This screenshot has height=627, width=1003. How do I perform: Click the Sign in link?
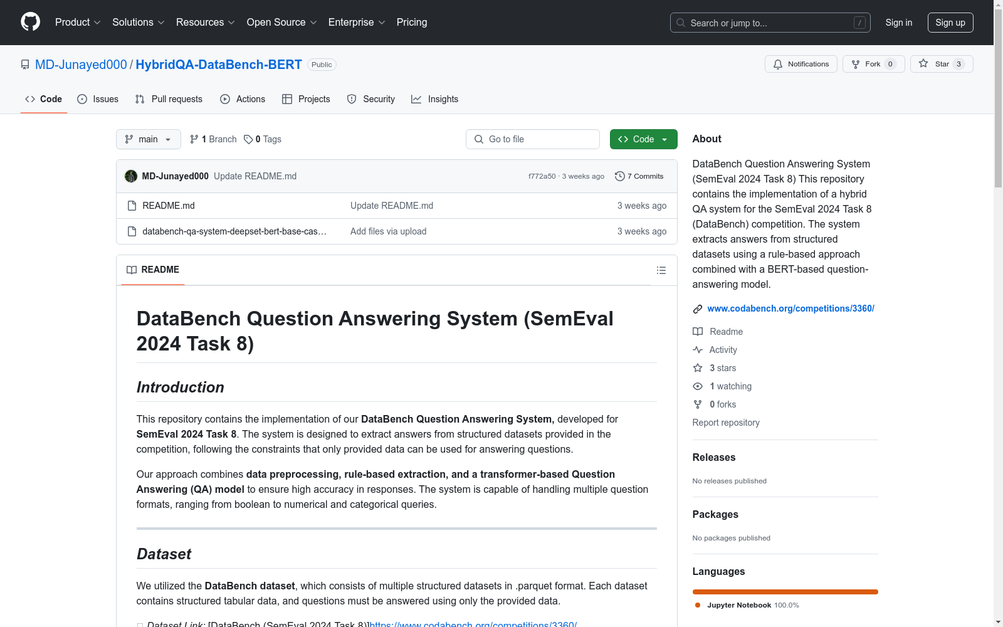pos(899,23)
